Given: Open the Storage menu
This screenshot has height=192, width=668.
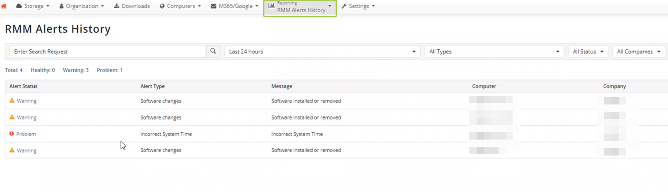Looking at the screenshot, I should 33,6.
